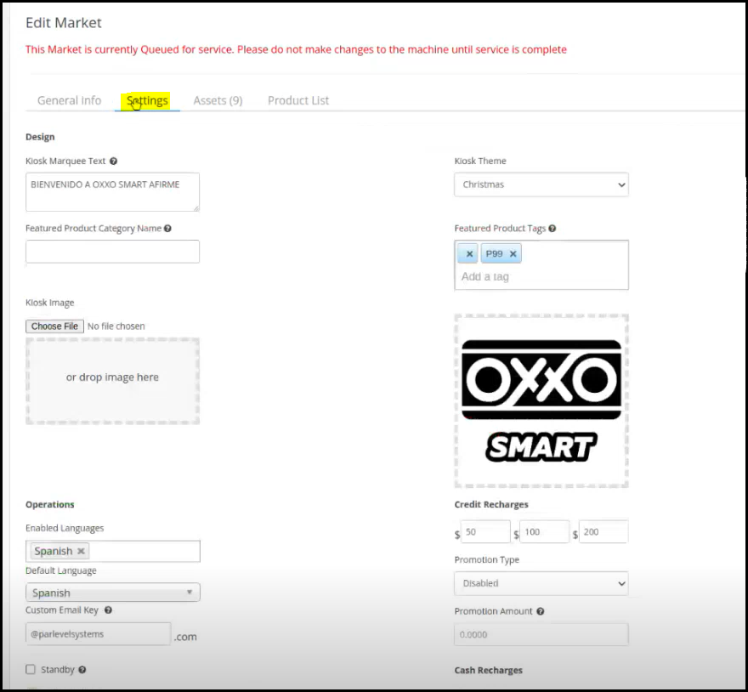Edit the Kiosk Marquee Text field
This screenshot has height=692, width=748.
pos(112,192)
